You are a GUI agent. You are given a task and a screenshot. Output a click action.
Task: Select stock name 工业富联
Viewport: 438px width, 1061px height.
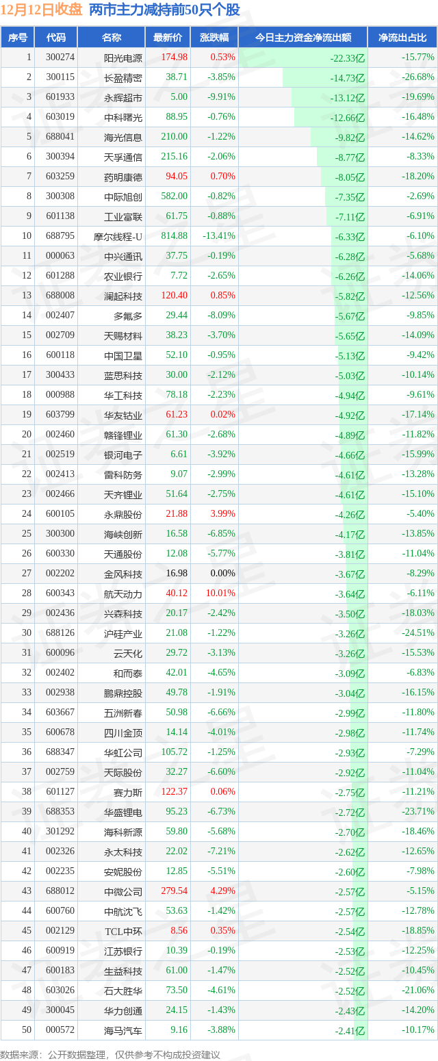(x=123, y=216)
